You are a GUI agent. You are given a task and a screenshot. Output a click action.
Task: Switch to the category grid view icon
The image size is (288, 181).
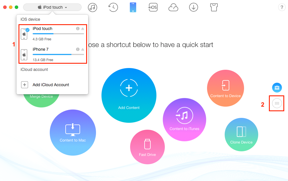pos(277,103)
